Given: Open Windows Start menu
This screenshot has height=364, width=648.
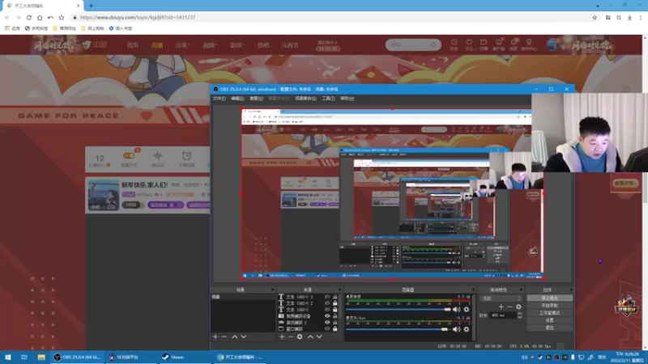Looking at the screenshot, I should click(x=8, y=357).
